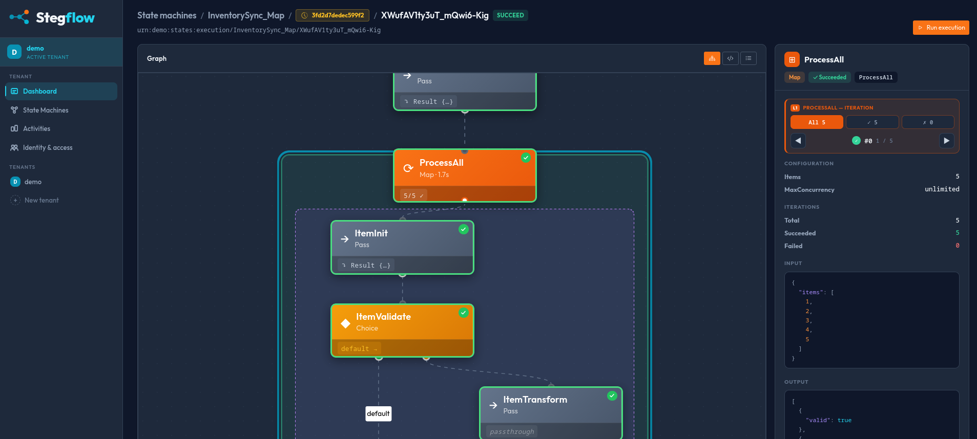Select the ProcessAll Map node
This screenshot has height=439, width=977.
(465, 175)
